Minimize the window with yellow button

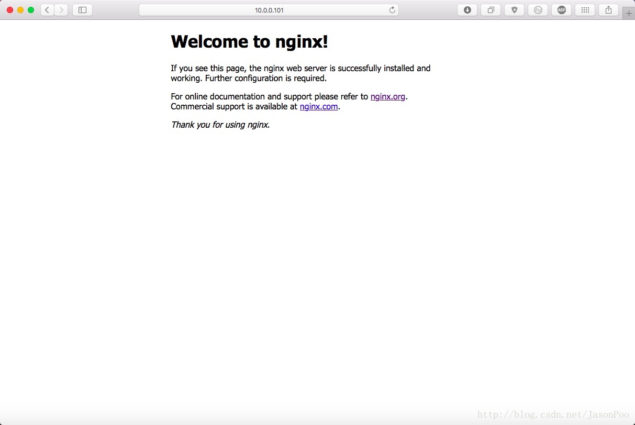(x=20, y=10)
